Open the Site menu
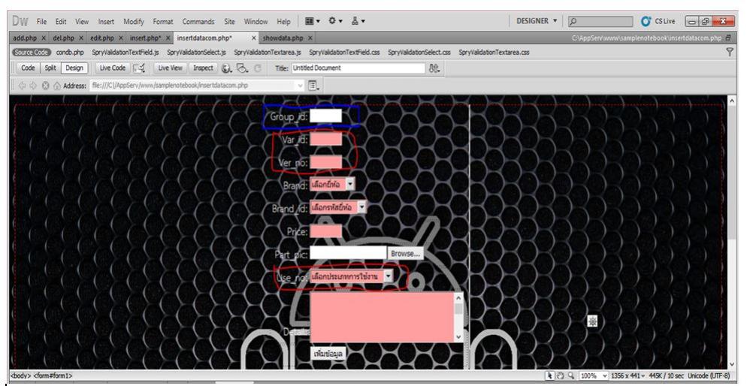 pyautogui.click(x=229, y=22)
